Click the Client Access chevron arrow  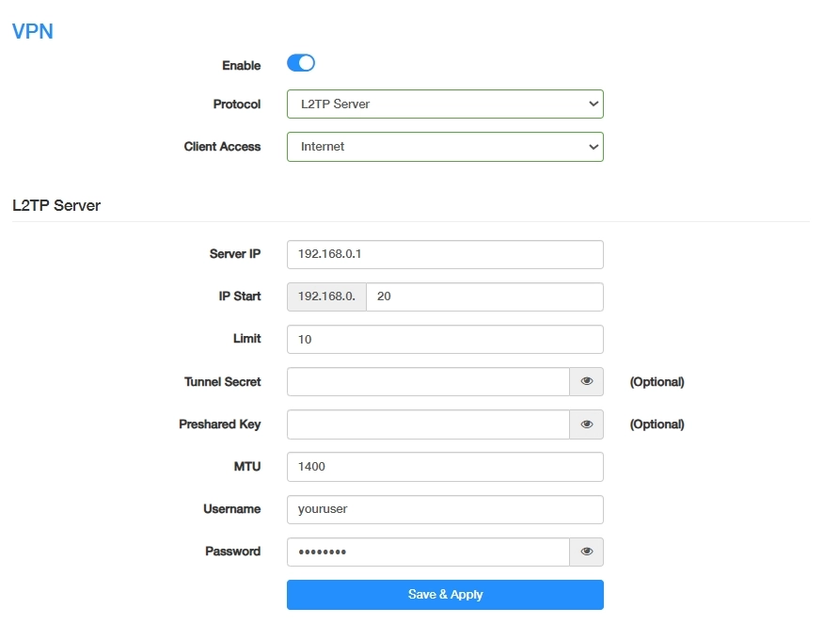tap(593, 147)
